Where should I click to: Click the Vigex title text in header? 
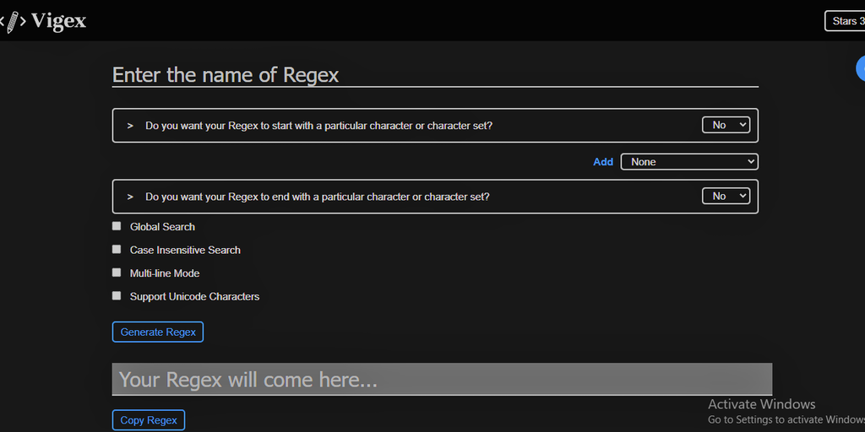pyautogui.click(x=58, y=21)
